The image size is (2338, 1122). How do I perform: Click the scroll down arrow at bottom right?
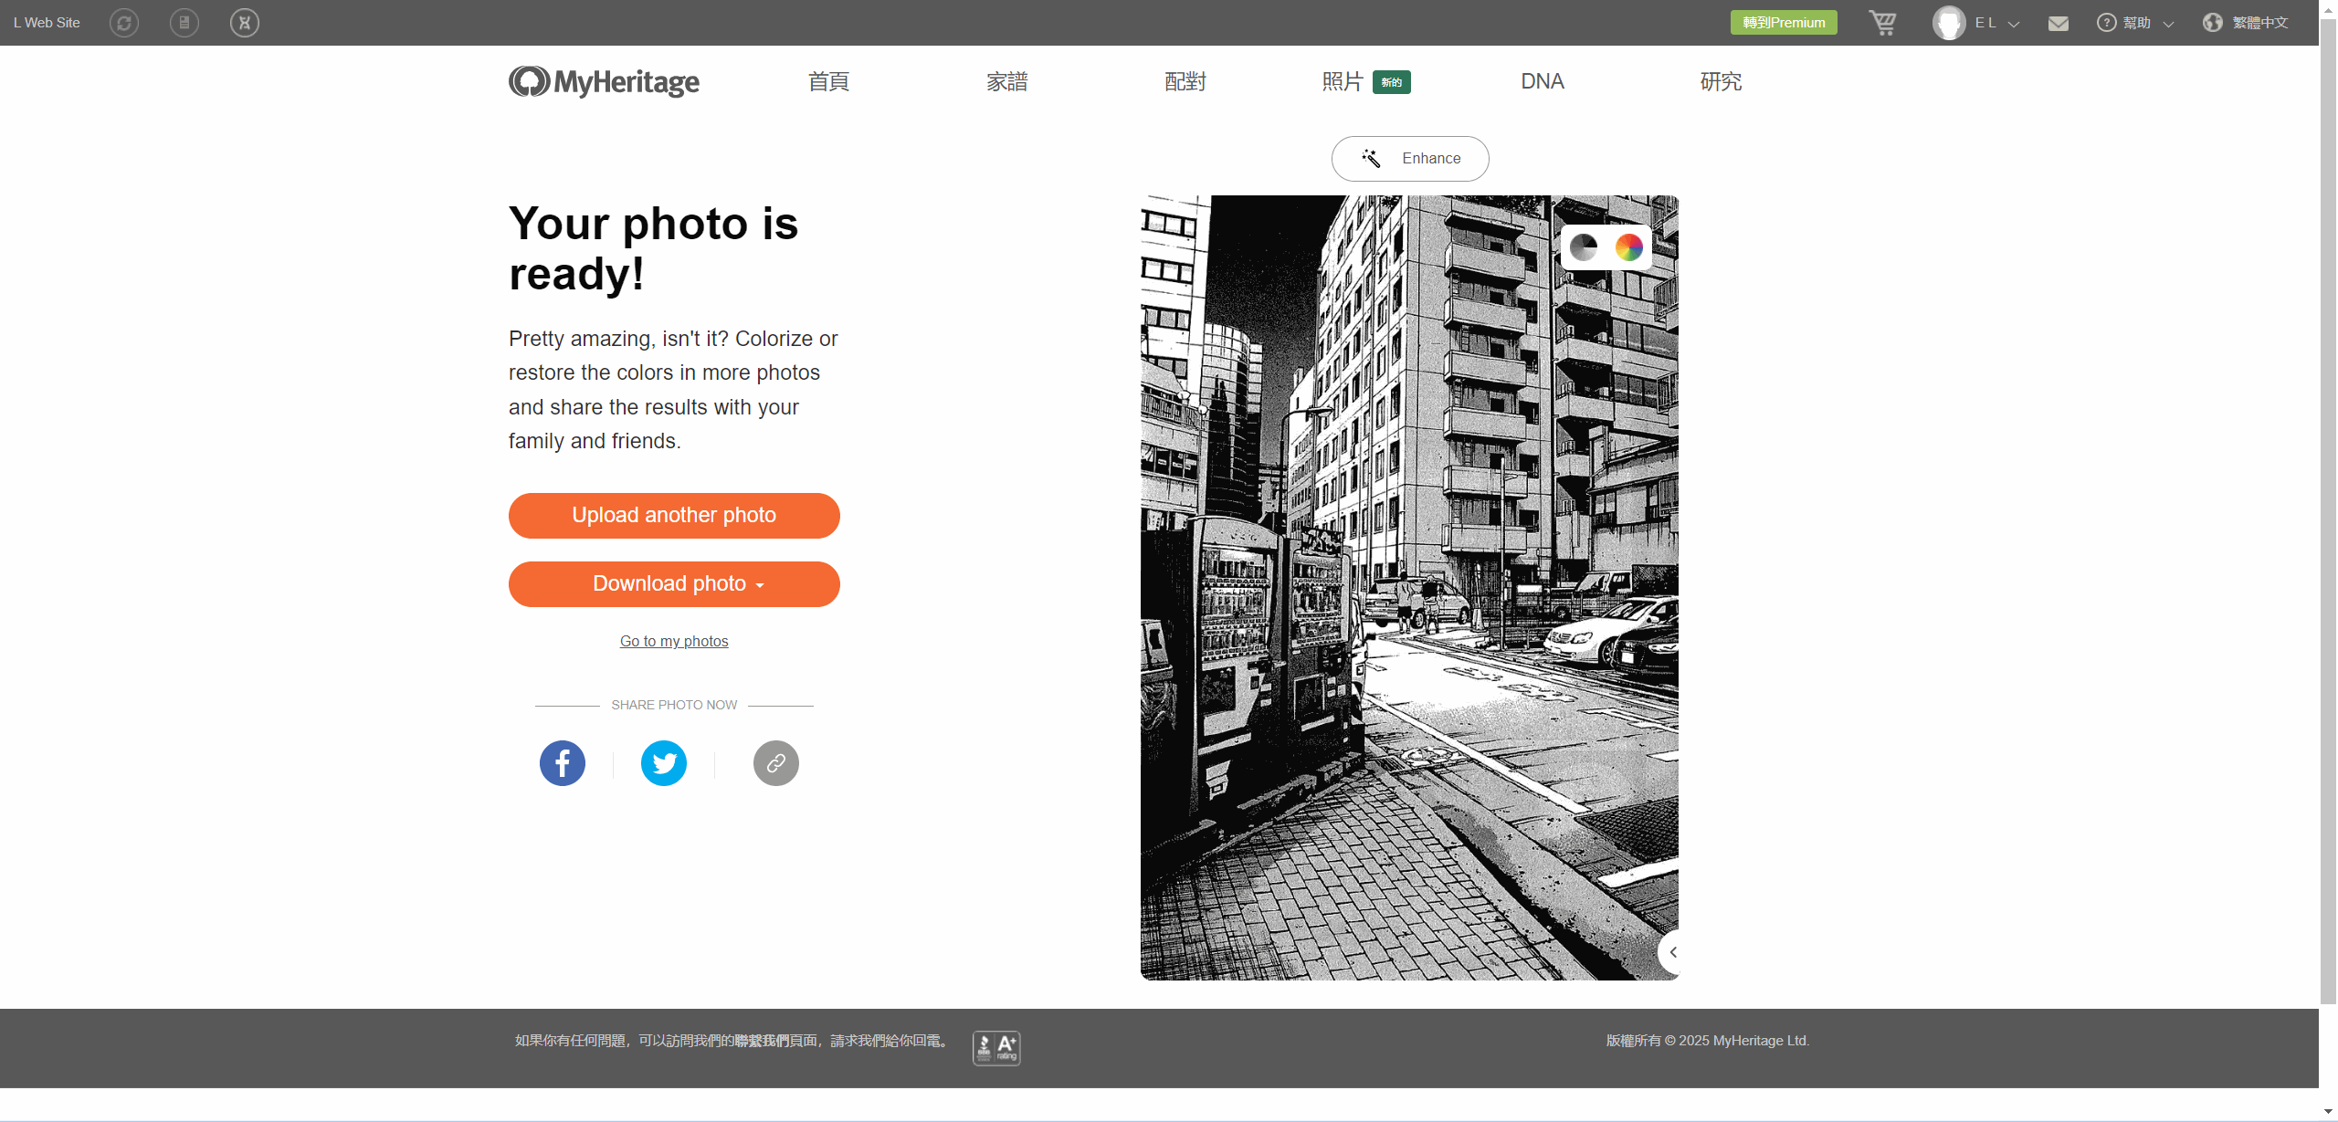pyautogui.click(x=2328, y=1112)
